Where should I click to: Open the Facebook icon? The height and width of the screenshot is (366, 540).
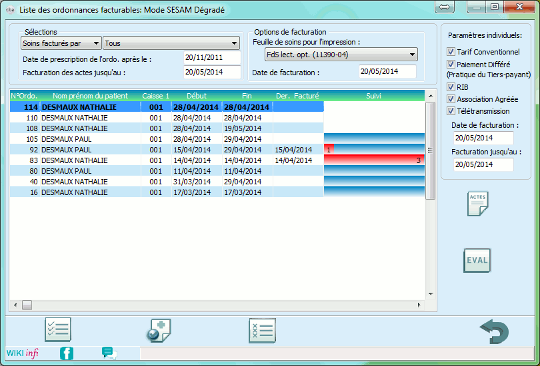click(67, 353)
